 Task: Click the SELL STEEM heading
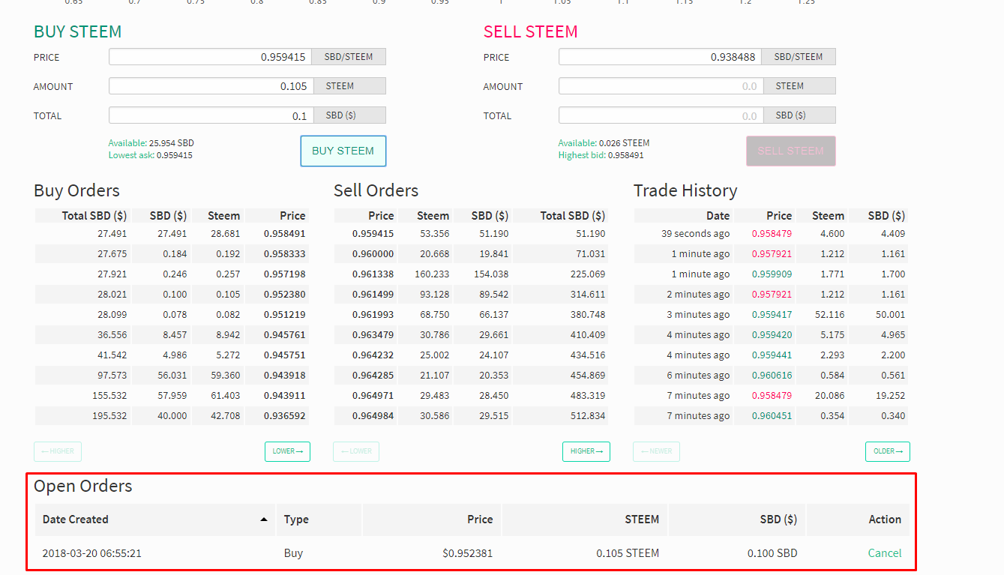pos(531,31)
